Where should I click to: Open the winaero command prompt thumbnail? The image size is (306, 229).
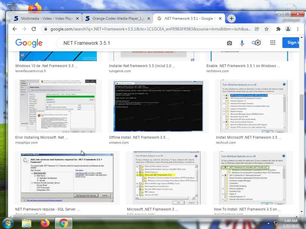point(158,106)
